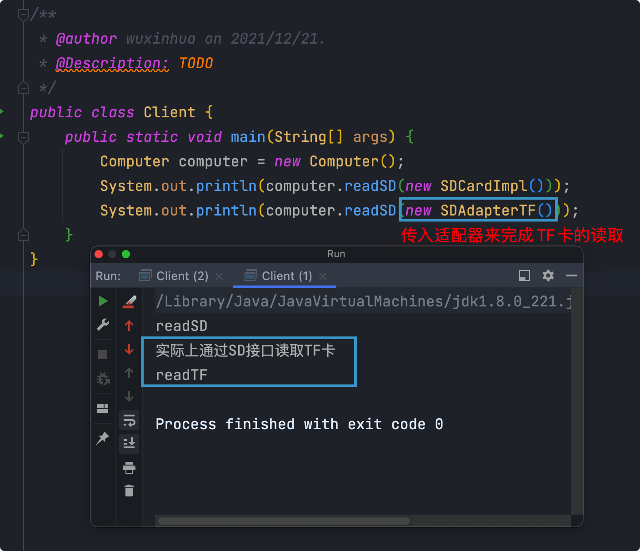Click @Description tag in comment
The image size is (640, 551).
pyautogui.click(x=112, y=63)
